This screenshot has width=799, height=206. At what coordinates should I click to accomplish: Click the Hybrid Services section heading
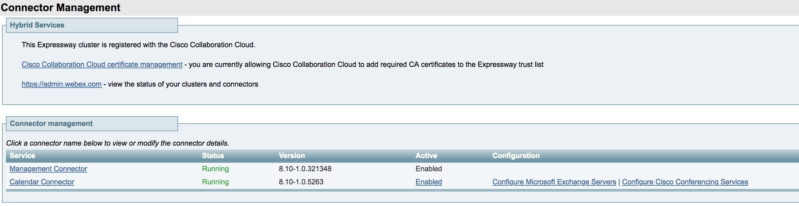tap(37, 25)
